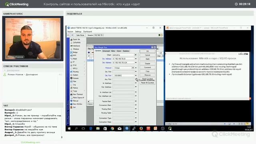Expand the In. Interface field
256x144 pixels.
(x=136, y=83)
